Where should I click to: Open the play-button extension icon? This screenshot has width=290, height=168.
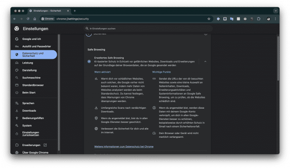[225, 19]
